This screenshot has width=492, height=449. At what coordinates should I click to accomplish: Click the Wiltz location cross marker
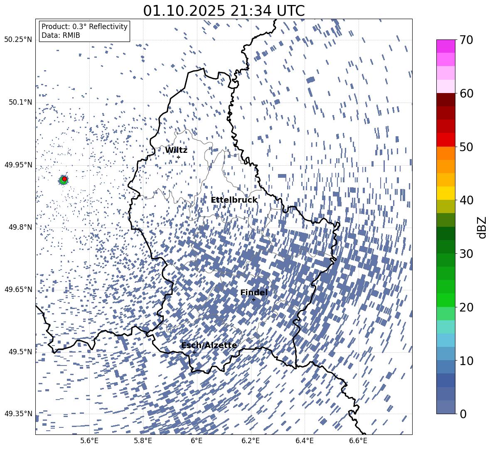pos(179,157)
